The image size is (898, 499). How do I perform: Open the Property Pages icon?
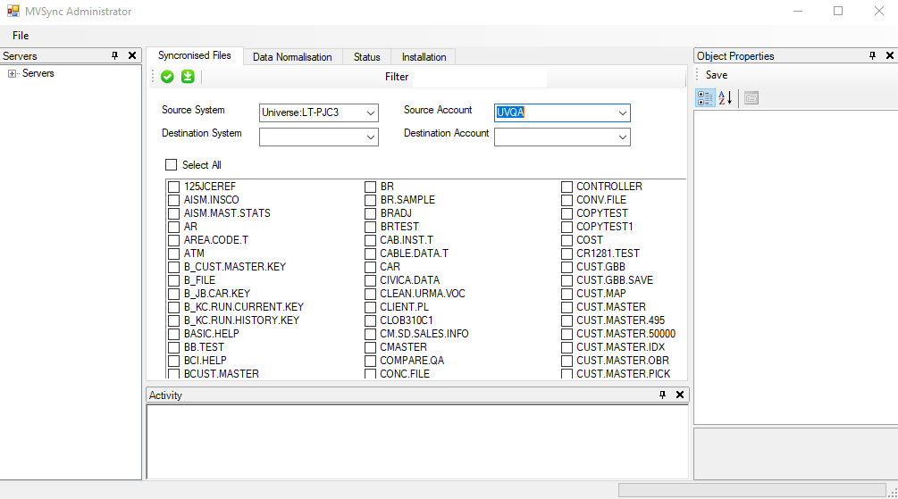pos(751,98)
